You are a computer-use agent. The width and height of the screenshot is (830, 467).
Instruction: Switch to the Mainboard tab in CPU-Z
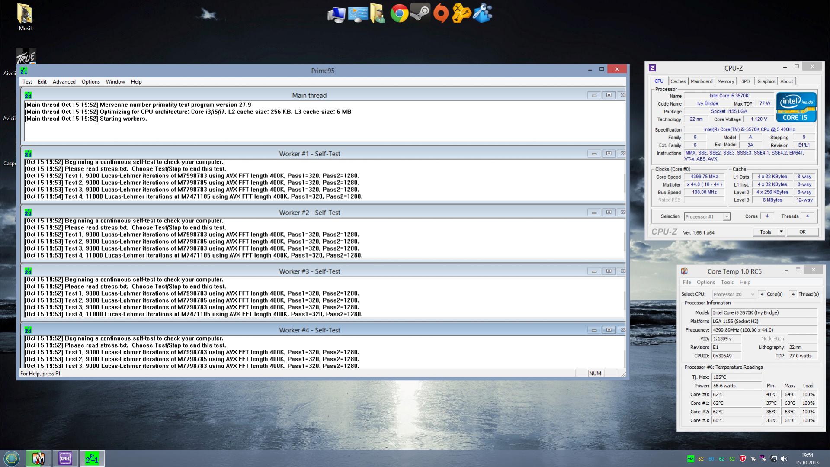pyautogui.click(x=702, y=81)
